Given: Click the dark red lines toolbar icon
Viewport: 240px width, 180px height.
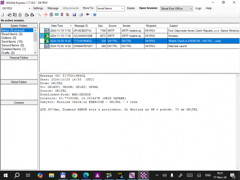Looking at the screenshot, I should [68, 15].
